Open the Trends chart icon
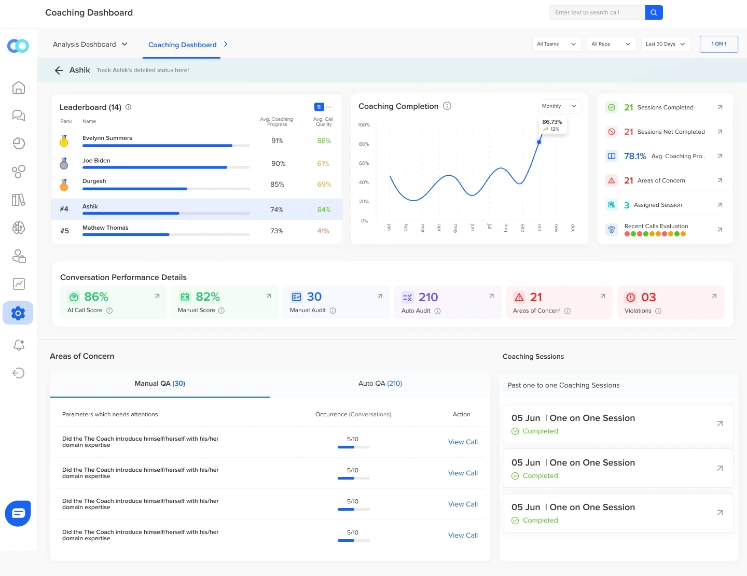The image size is (747, 576). click(x=18, y=284)
